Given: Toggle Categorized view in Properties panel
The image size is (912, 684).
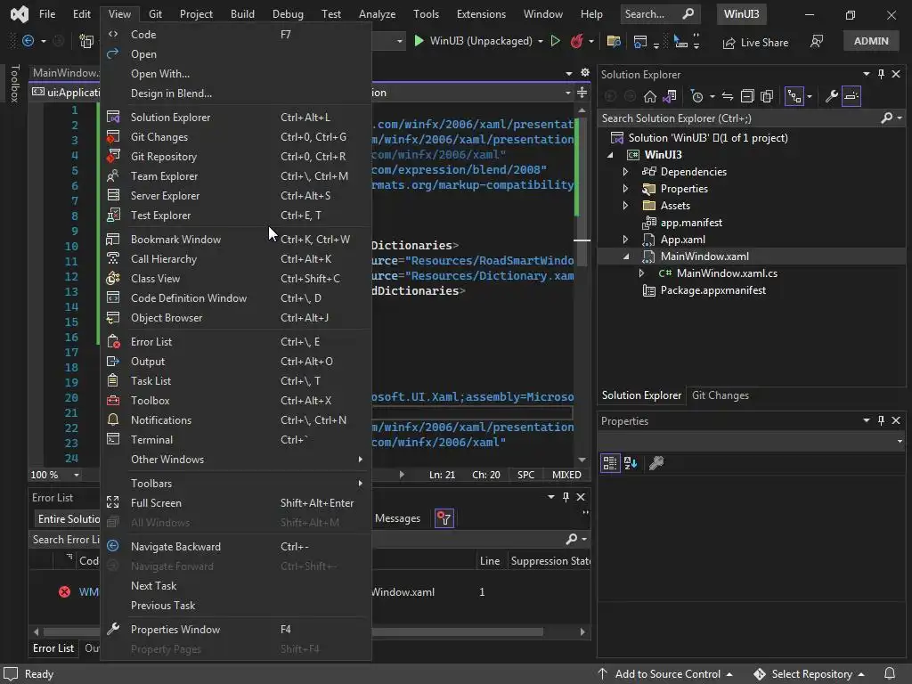Looking at the screenshot, I should coord(609,463).
